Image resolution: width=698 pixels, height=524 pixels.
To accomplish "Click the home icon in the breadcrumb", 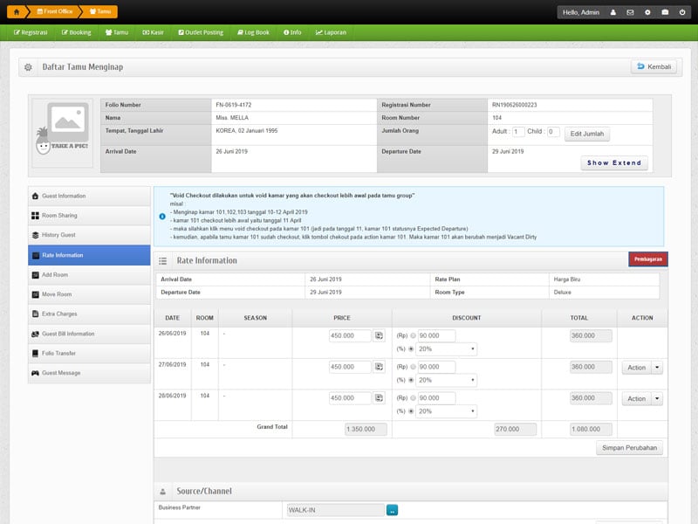I will (x=17, y=12).
